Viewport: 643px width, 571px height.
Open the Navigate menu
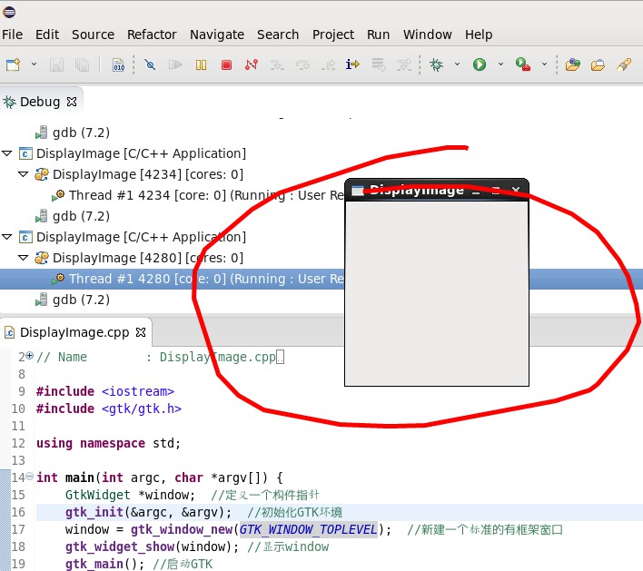click(x=216, y=34)
